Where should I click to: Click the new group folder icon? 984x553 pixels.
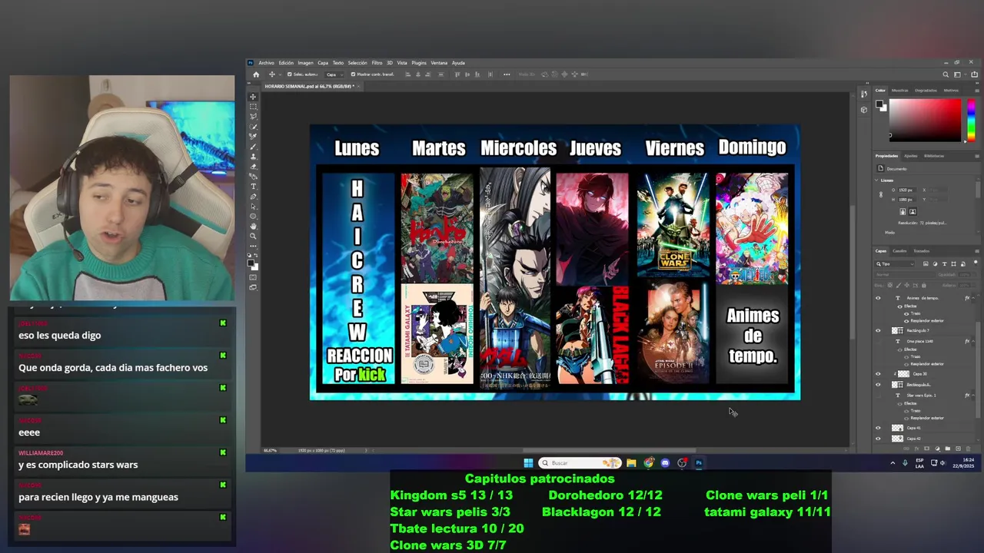point(947,449)
